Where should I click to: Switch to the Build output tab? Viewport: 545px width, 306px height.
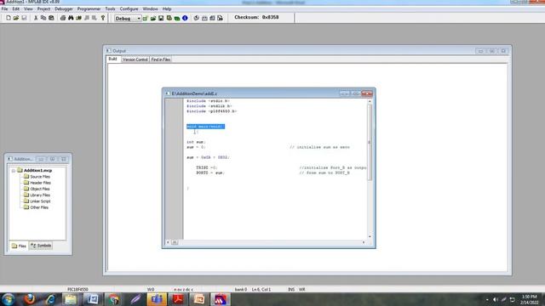click(112, 59)
